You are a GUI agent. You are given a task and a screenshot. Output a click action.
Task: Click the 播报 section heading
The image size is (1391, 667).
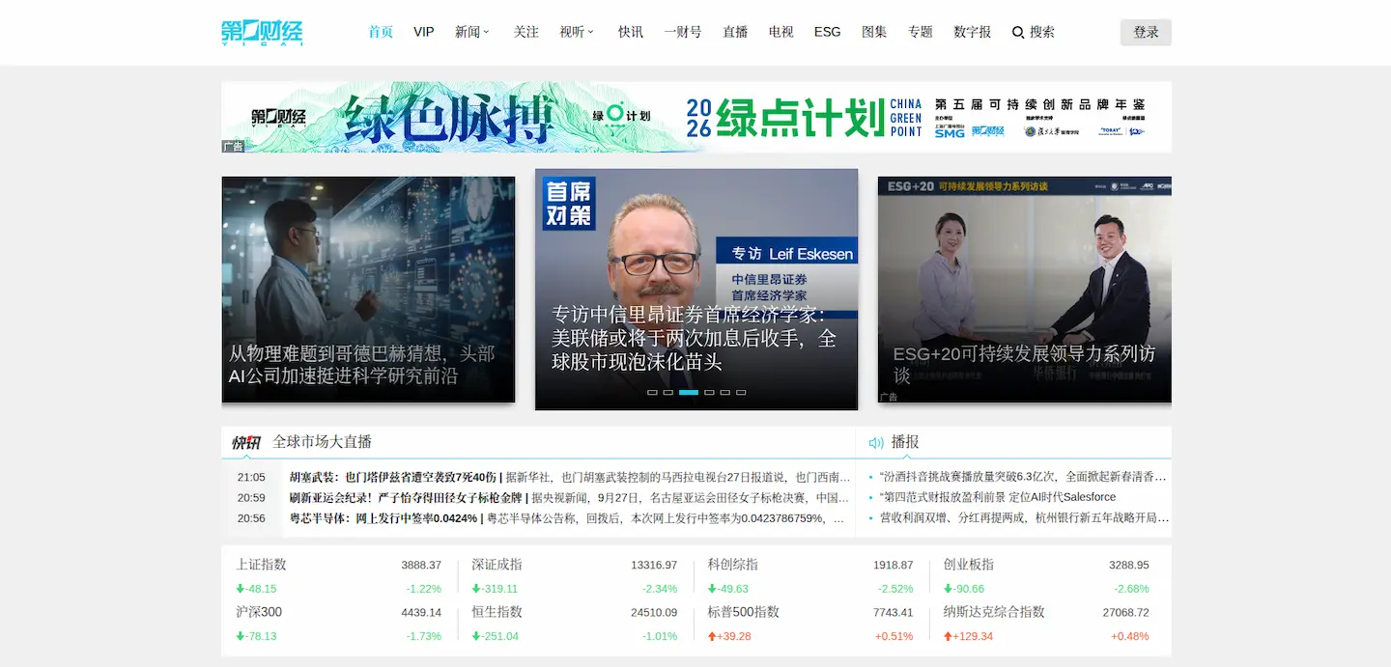pyautogui.click(x=905, y=442)
